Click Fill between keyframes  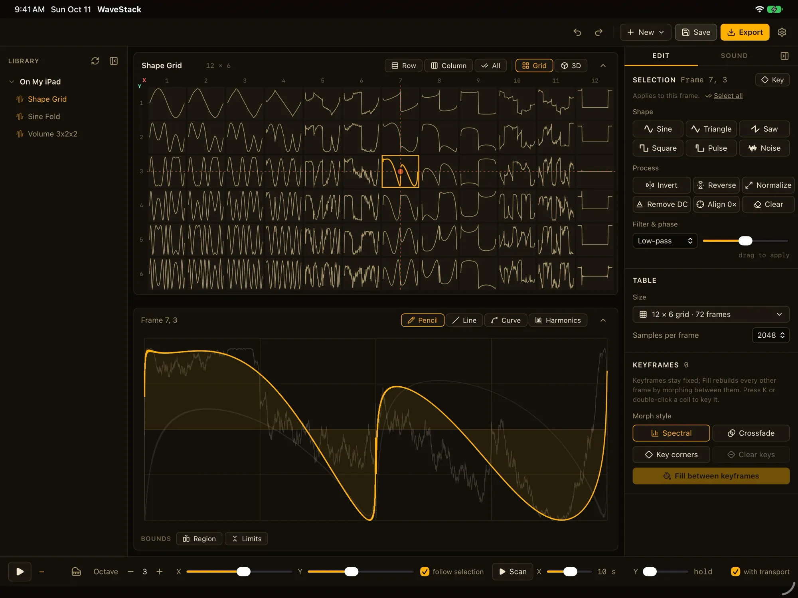click(711, 476)
